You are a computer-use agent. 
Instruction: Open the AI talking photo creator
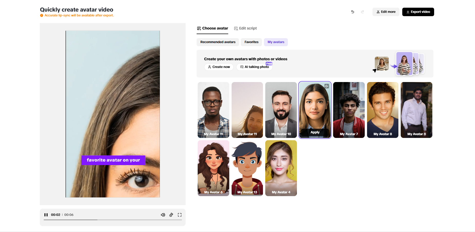pyautogui.click(x=254, y=67)
